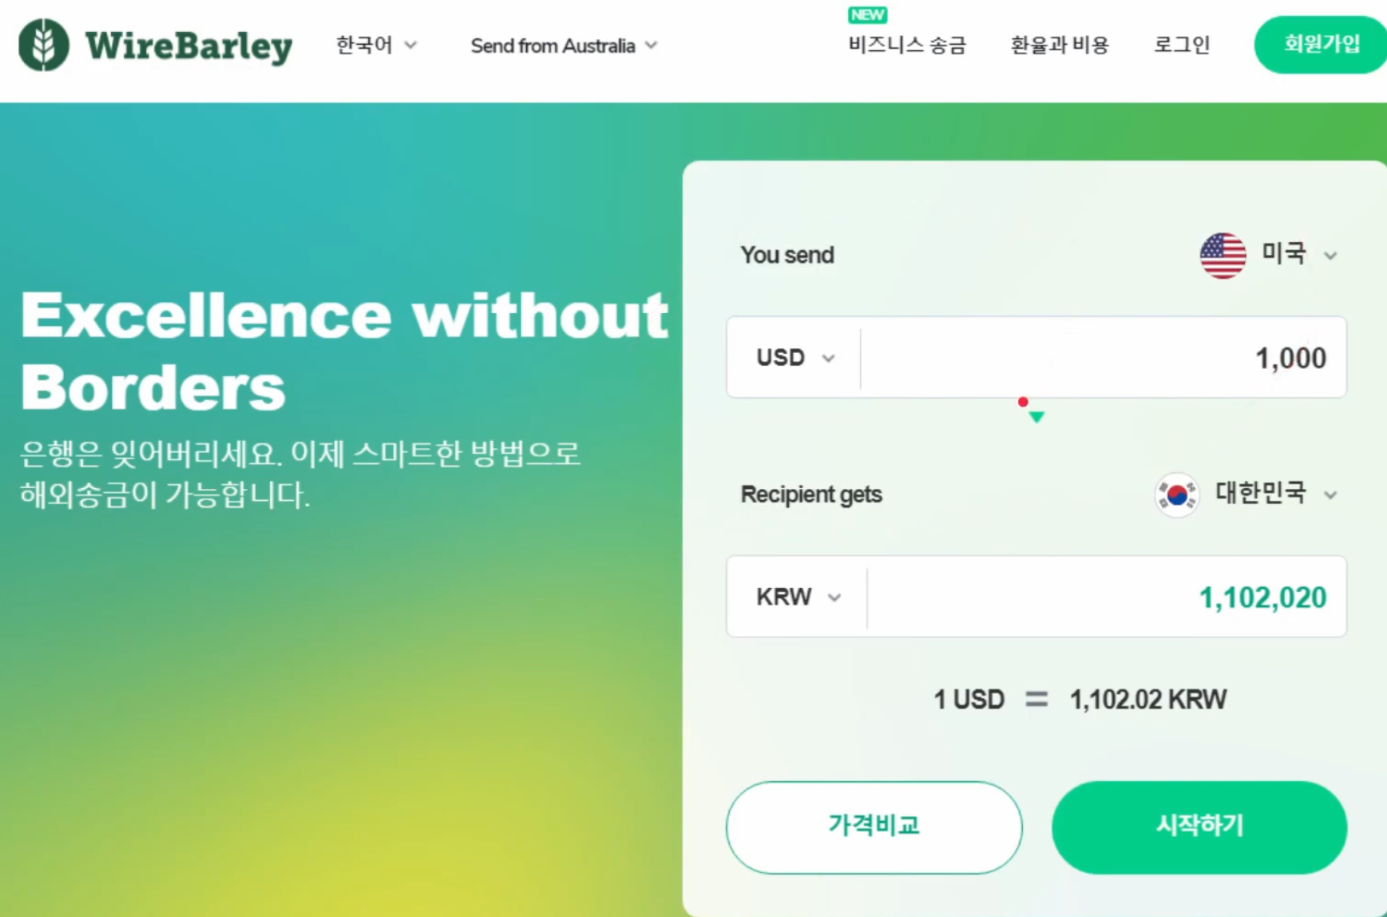Click the 회원가입 signup button
Viewport: 1387px width, 917px height.
coord(1319,45)
